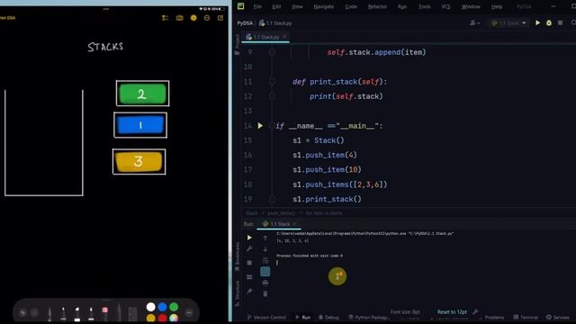
Task: Pick the blue color swatch in drawing toolbar
Action: 162,307
